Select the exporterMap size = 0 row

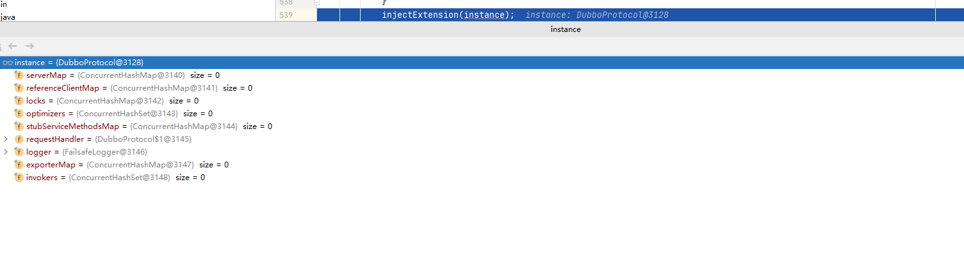pyautogui.click(x=482, y=165)
